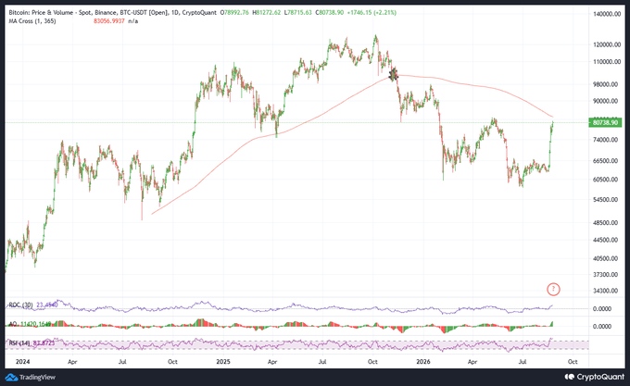Click the change value +1746.15 (+2.21%)
The width and height of the screenshot is (630, 386).
[372, 12]
